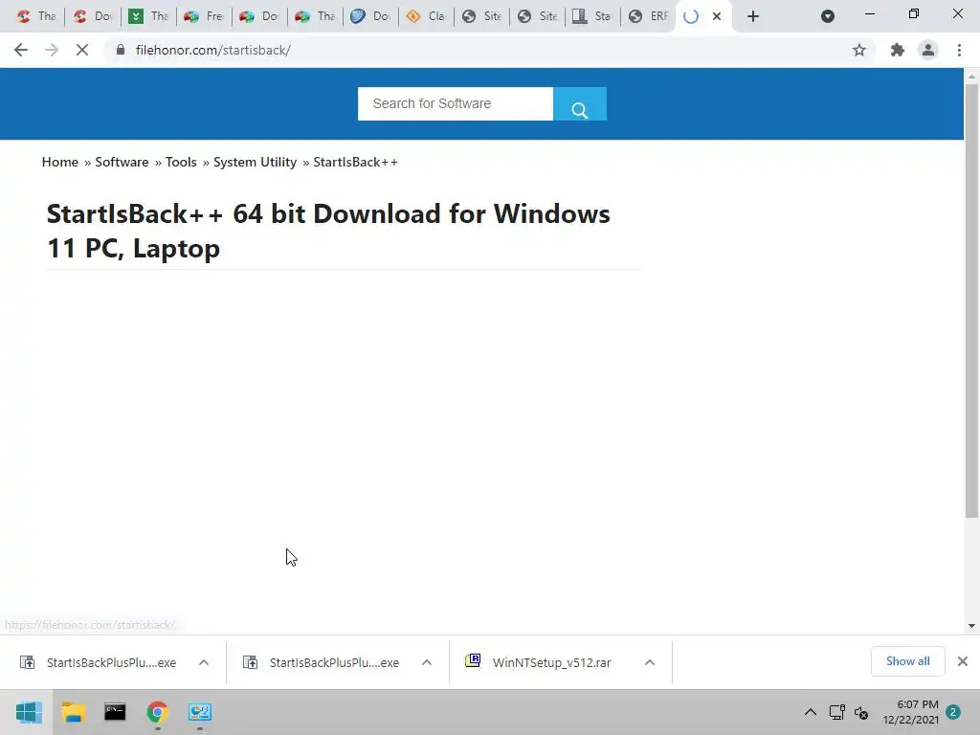The width and height of the screenshot is (980, 735).
Task: Open the Extensions puzzle icon
Action: click(x=898, y=50)
